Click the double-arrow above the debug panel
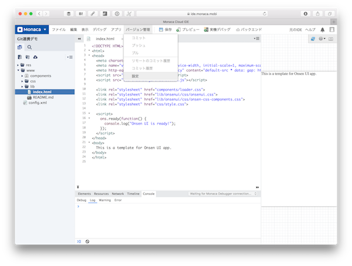Screen dimensions: 352x266 pyautogui.click(x=258, y=187)
